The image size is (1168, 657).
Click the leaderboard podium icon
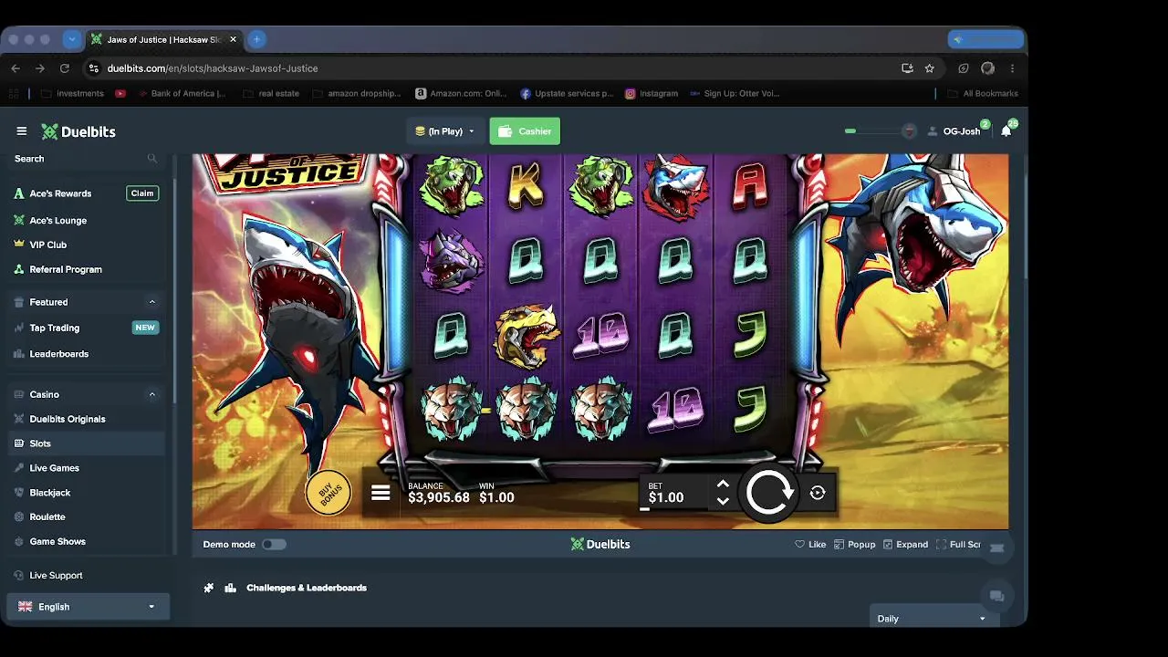click(231, 588)
